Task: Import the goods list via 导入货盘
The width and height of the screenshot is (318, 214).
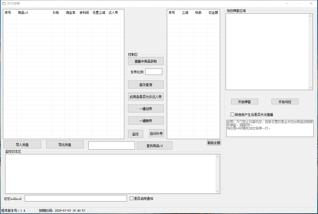Action: (x=22, y=145)
